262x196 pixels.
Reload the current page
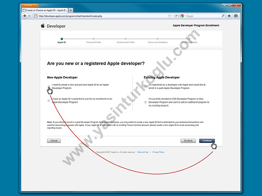[176, 16]
